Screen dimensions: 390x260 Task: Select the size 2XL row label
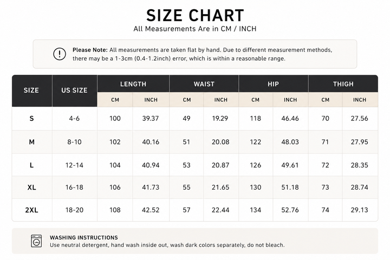(x=31, y=210)
